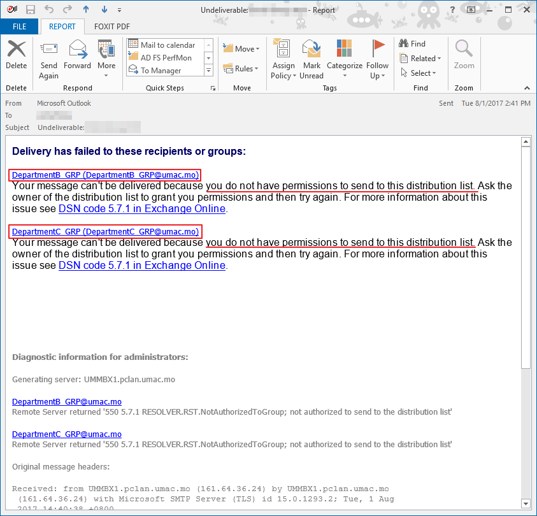Open the FILE tab
The width and height of the screenshot is (537, 516).
click(x=19, y=26)
